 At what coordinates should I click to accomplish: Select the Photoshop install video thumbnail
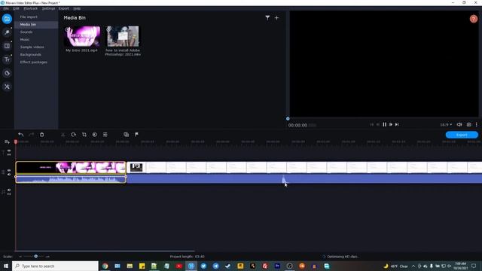[x=123, y=36]
